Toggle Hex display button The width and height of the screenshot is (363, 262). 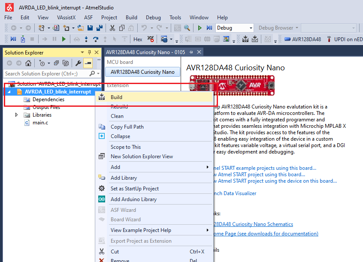[138, 39]
